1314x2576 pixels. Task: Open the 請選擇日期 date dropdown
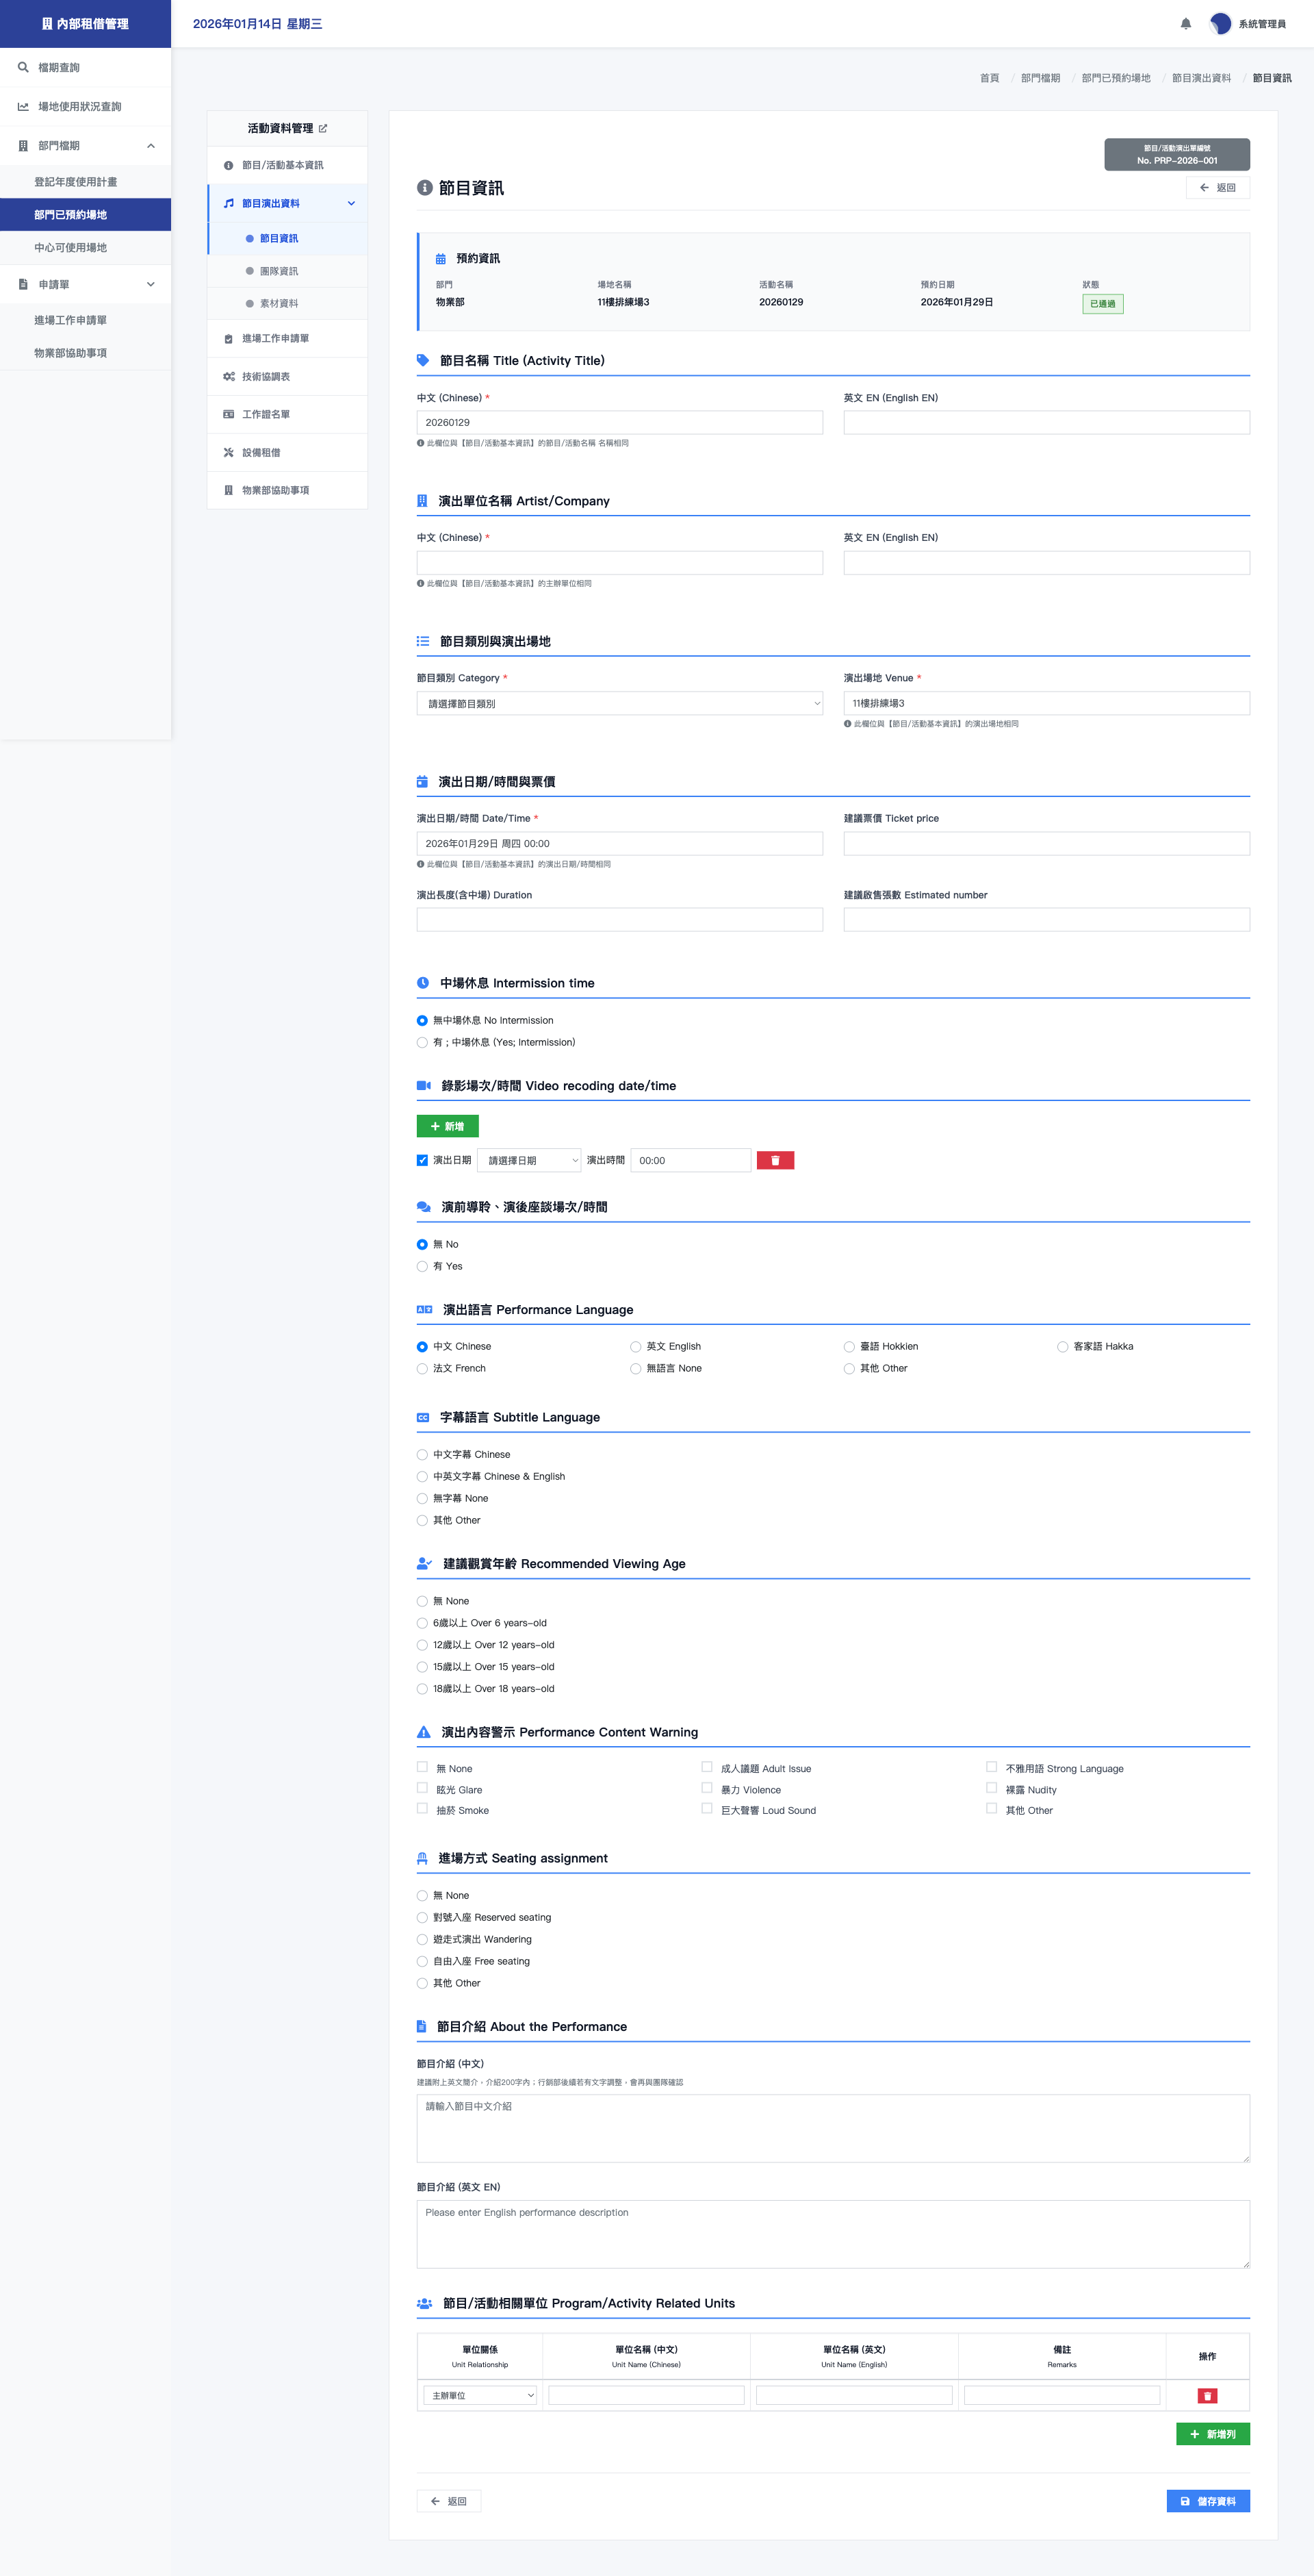tap(528, 1160)
